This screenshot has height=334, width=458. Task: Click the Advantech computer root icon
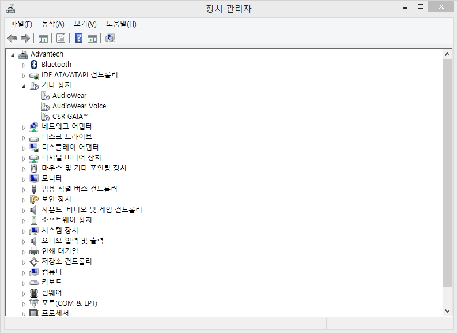click(23, 54)
